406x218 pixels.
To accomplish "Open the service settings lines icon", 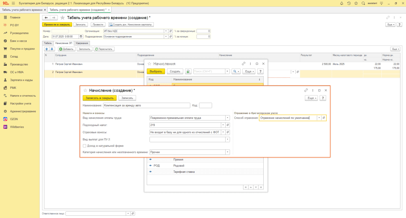I will coord(381,3).
